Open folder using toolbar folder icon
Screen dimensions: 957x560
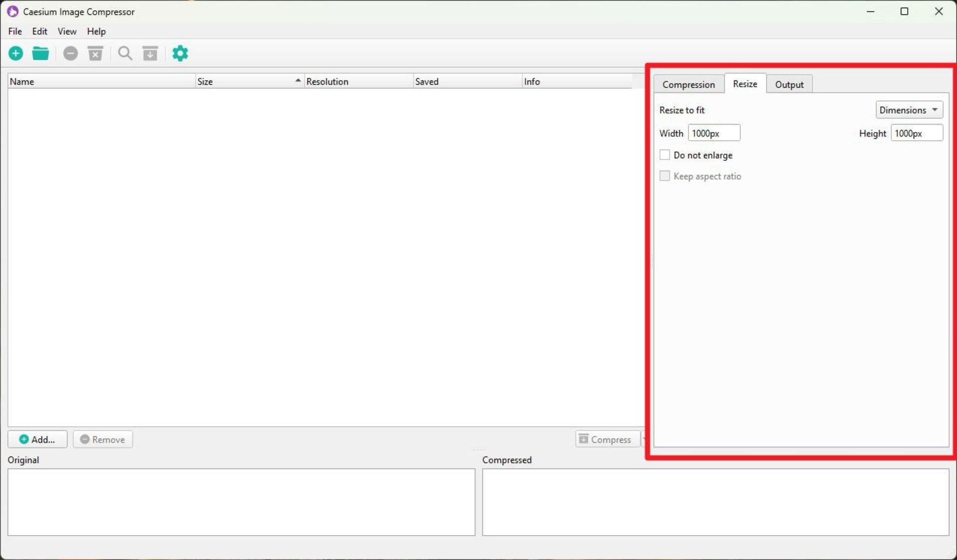[40, 53]
